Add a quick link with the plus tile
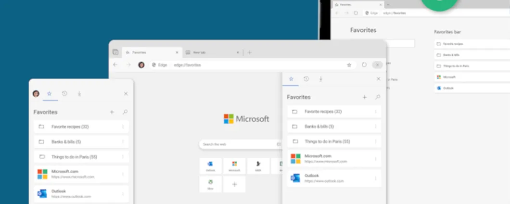This screenshot has width=510, height=204. point(234,184)
